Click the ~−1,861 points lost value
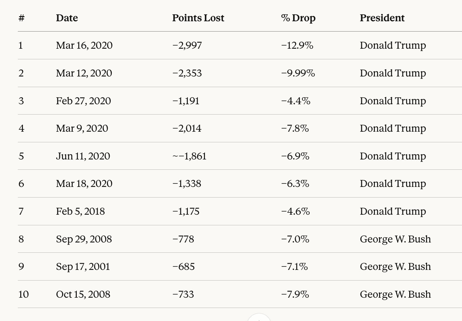This screenshot has height=321, width=462. click(x=190, y=156)
